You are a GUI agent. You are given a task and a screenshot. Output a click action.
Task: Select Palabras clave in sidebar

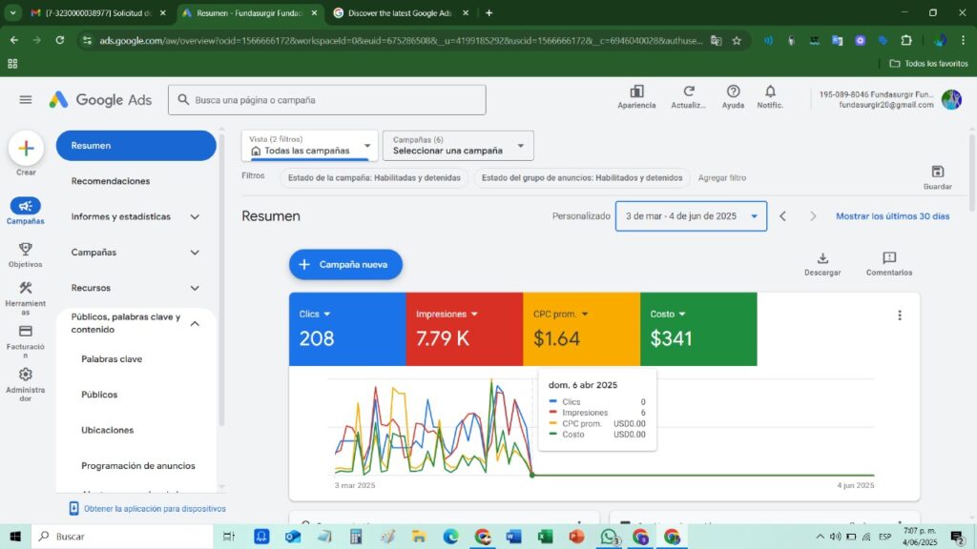coord(112,359)
